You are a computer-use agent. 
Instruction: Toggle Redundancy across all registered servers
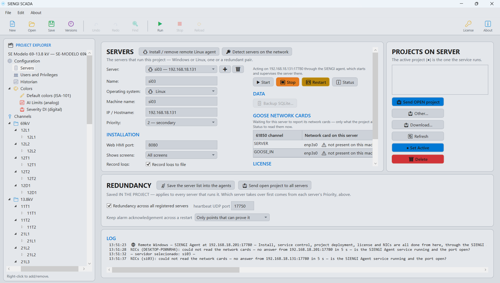tap(109, 206)
